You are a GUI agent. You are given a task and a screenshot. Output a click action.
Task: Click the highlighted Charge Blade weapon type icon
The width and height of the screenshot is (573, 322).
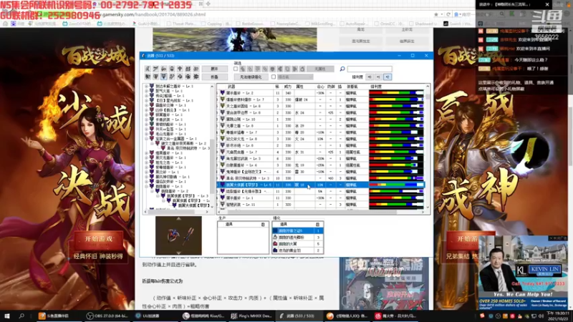(x=164, y=77)
